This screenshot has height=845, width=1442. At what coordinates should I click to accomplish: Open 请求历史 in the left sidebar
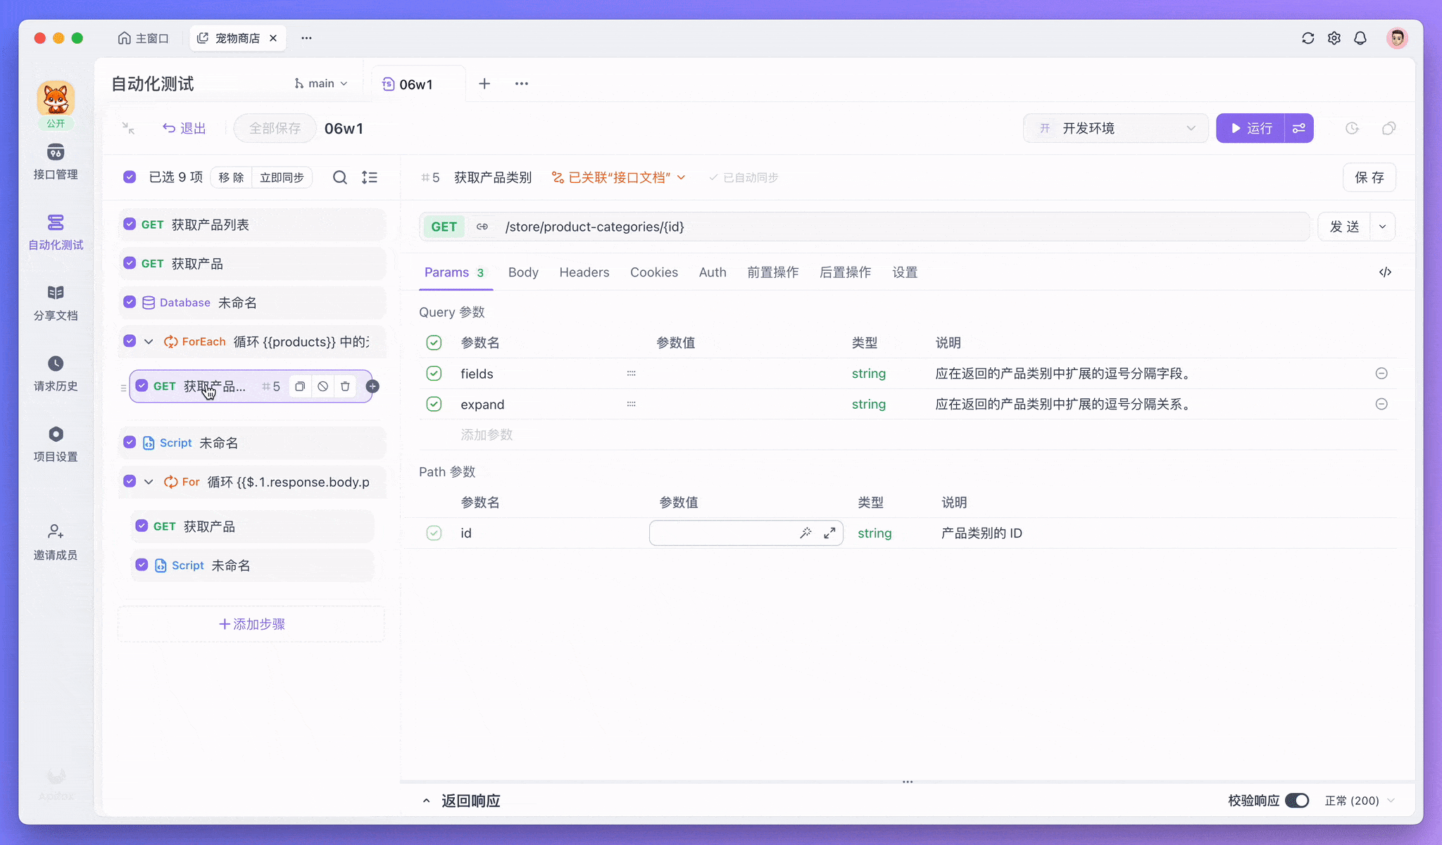click(x=56, y=373)
